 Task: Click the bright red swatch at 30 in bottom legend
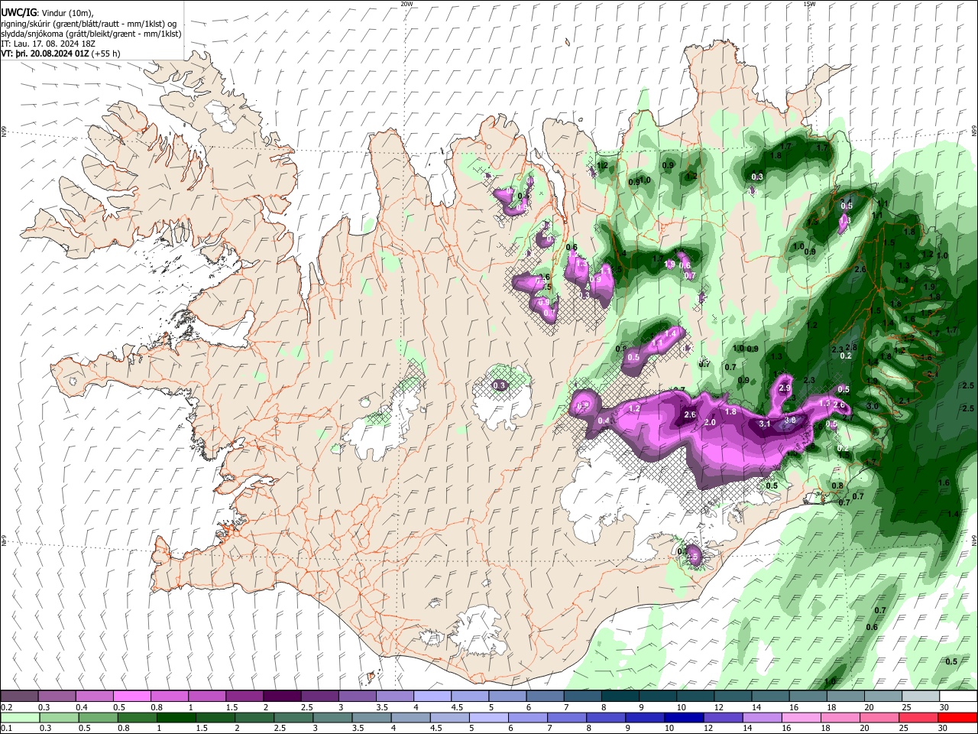(957, 717)
